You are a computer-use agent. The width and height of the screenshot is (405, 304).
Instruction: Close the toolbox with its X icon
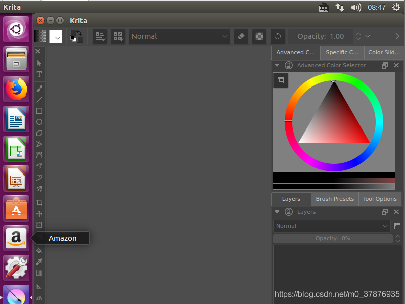(38, 51)
